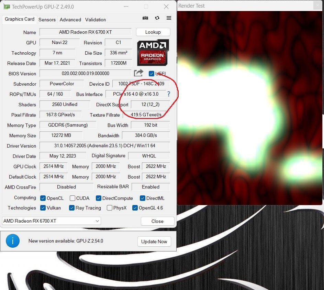This screenshot has height=290, width=324.
Task: Click the Bus Interface PCIe x16 field
Action: [x=136, y=94]
